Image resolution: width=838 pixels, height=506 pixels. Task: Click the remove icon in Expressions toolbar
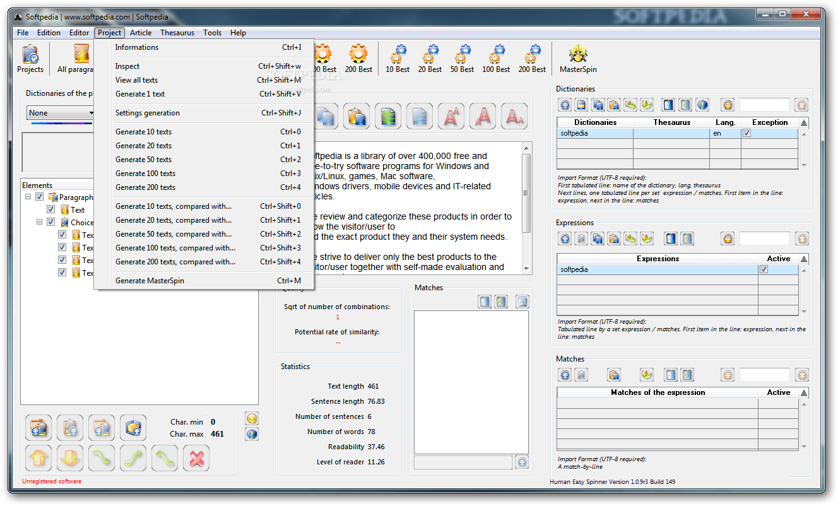tap(728, 238)
